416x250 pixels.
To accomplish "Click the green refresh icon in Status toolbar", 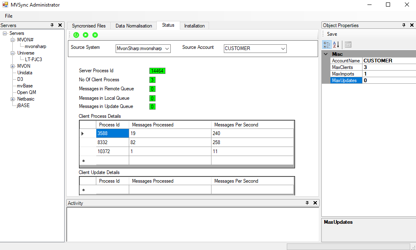I will click(76, 35).
